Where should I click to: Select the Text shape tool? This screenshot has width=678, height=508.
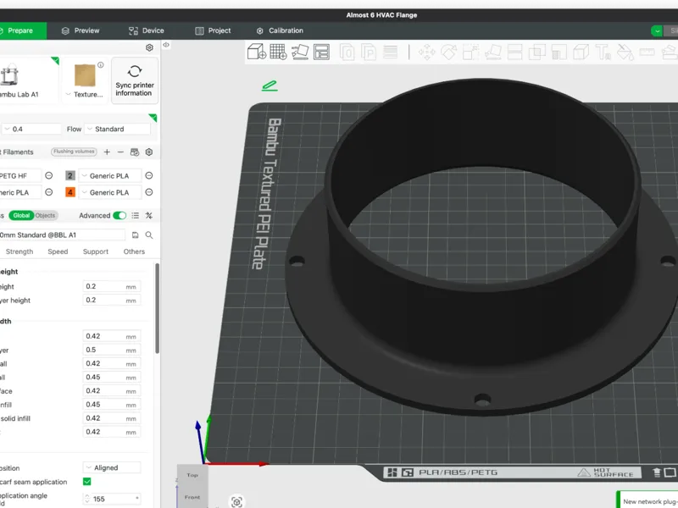coord(603,52)
